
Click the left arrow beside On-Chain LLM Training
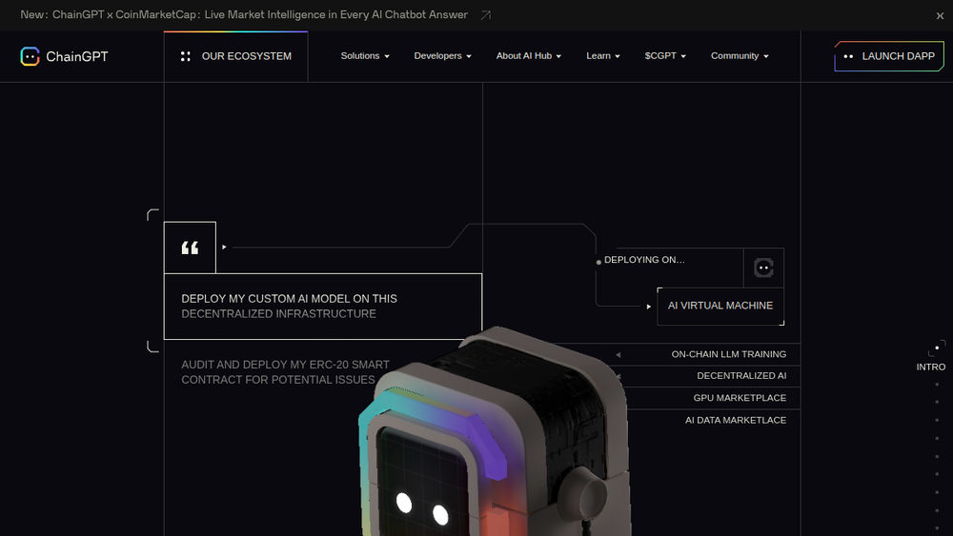tap(618, 354)
